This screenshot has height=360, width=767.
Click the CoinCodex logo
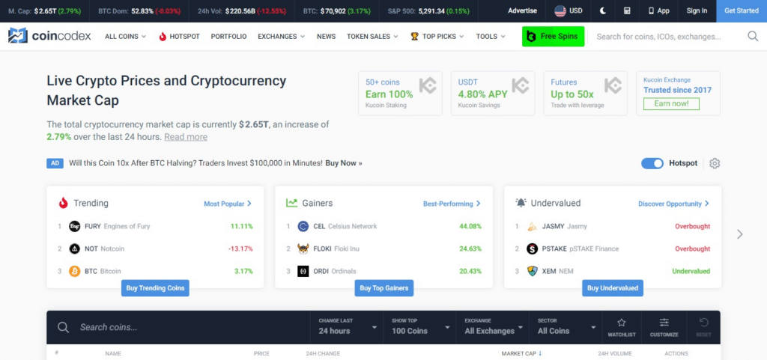click(49, 36)
